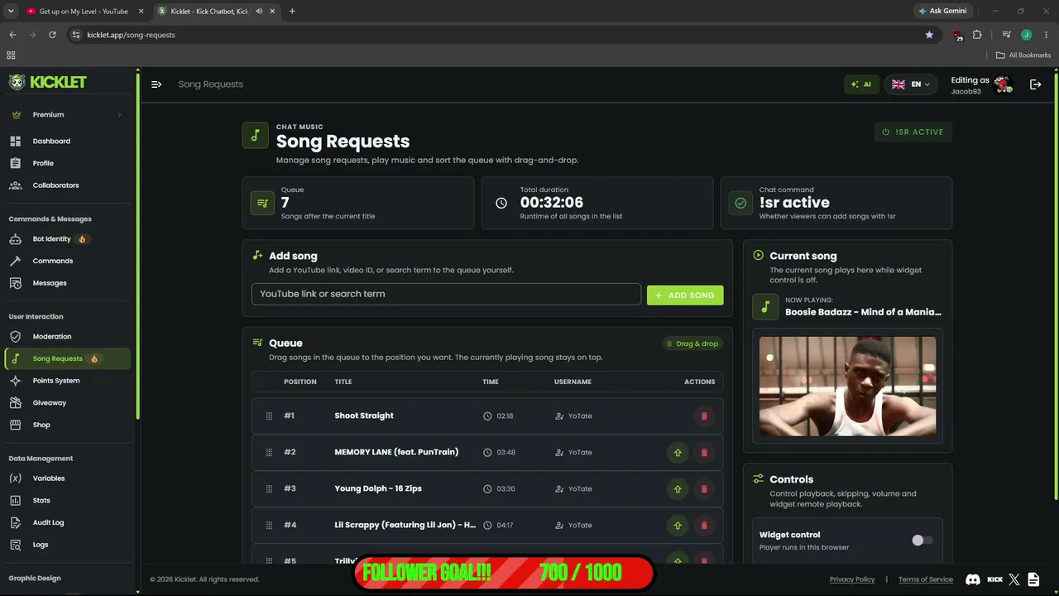Move Young Dolph - 16 Zips up
The height and width of the screenshot is (596, 1059).
(x=678, y=488)
